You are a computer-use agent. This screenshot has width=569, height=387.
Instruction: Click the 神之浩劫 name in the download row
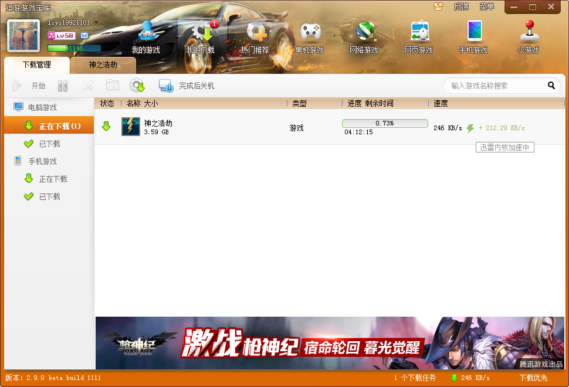(x=158, y=123)
